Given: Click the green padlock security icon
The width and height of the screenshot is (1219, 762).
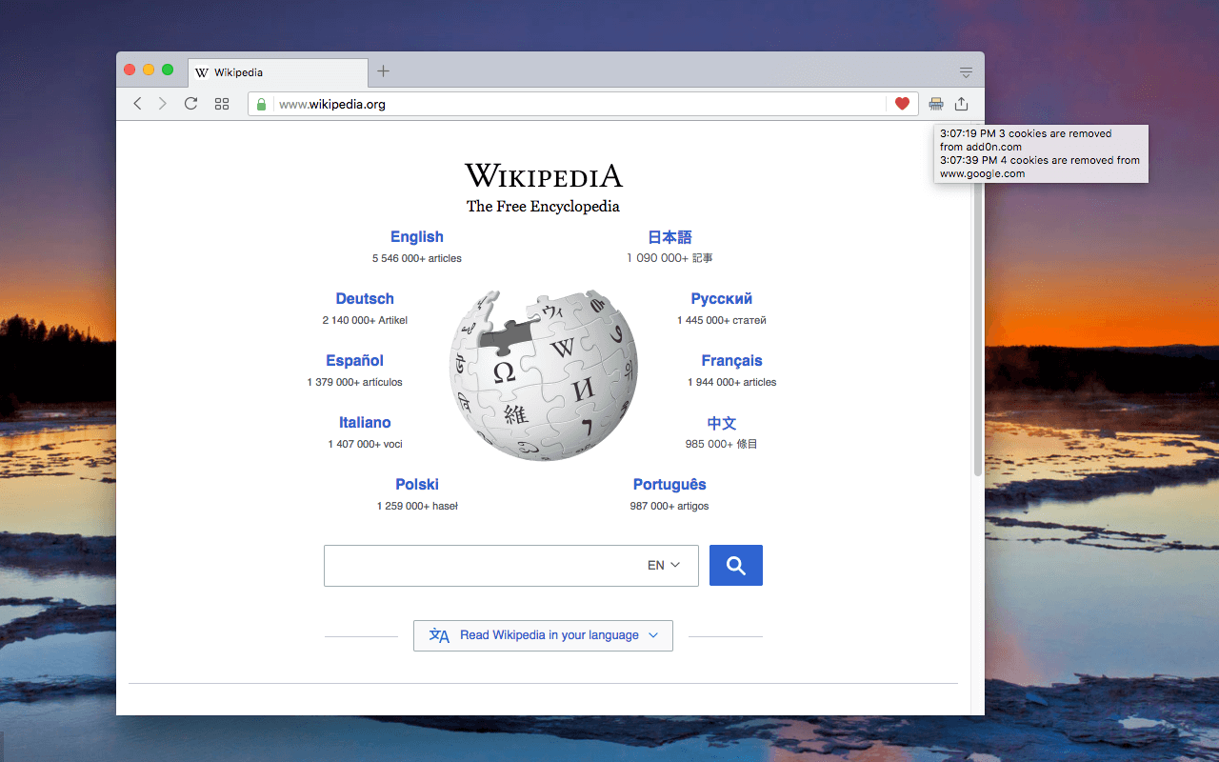Looking at the screenshot, I should point(262,104).
